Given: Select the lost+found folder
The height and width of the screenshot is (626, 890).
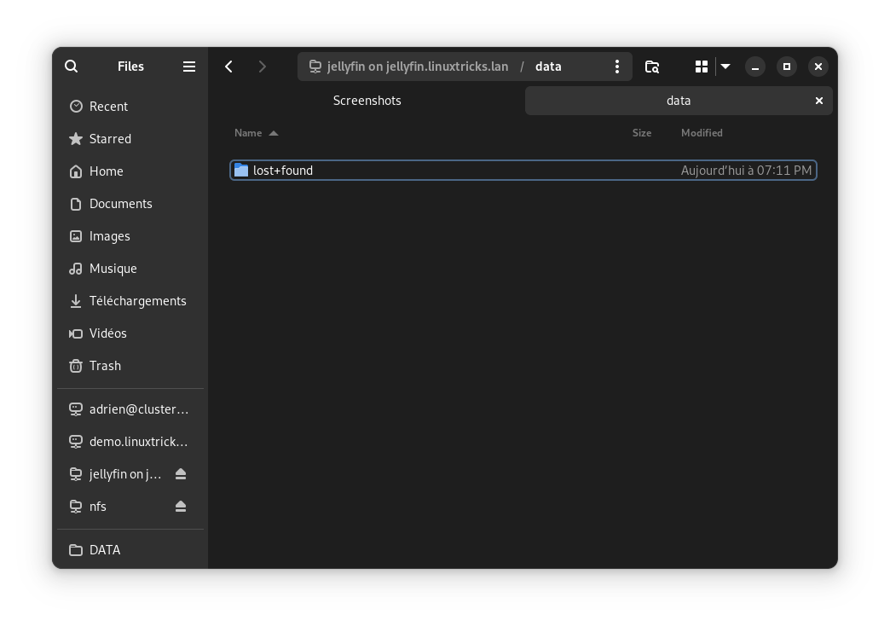Looking at the screenshot, I should coord(523,171).
